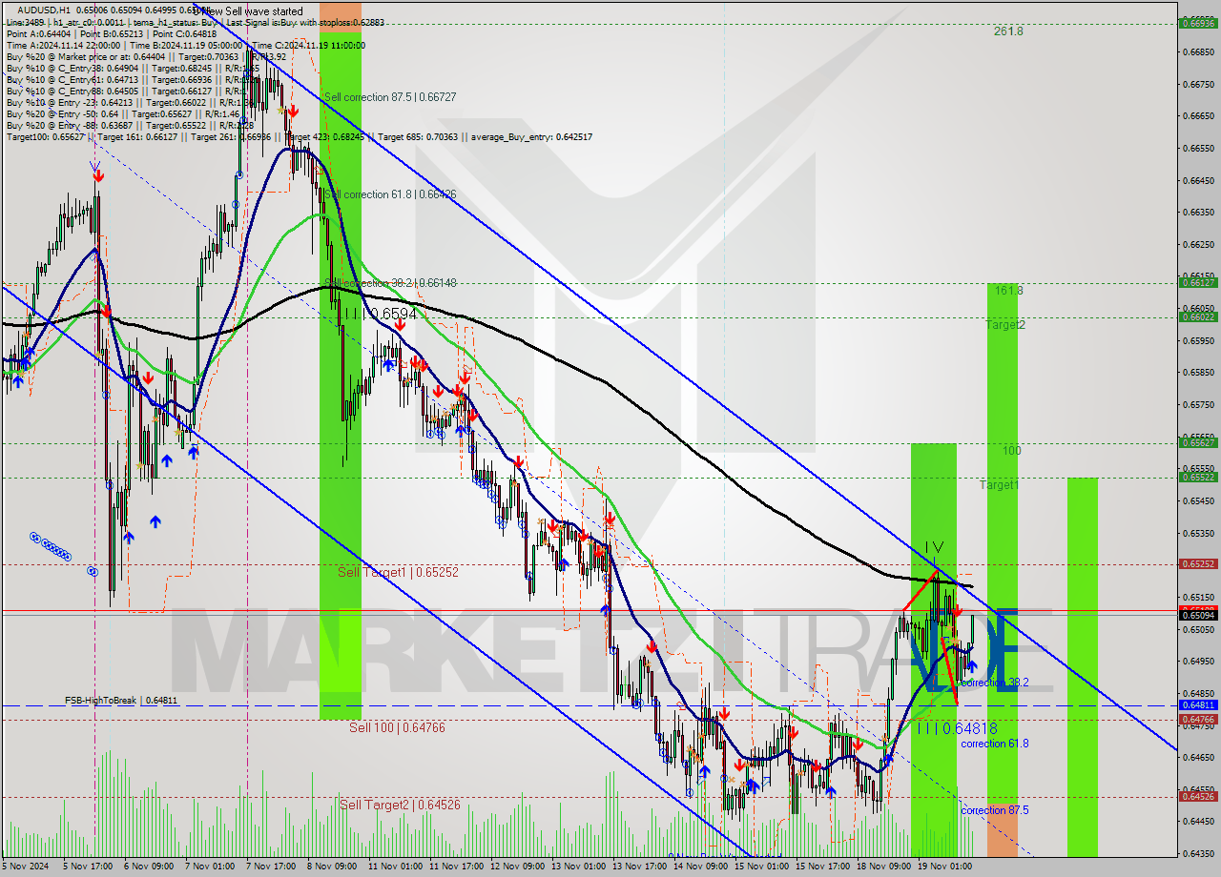Viewport: 1221px width, 877px height.
Task: Click 'Sell Target1 | 0.65252' label
Action: [399, 572]
